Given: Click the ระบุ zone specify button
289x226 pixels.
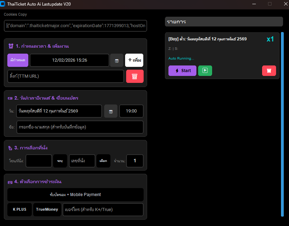Looking at the screenshot, I should tap(60, 161).
